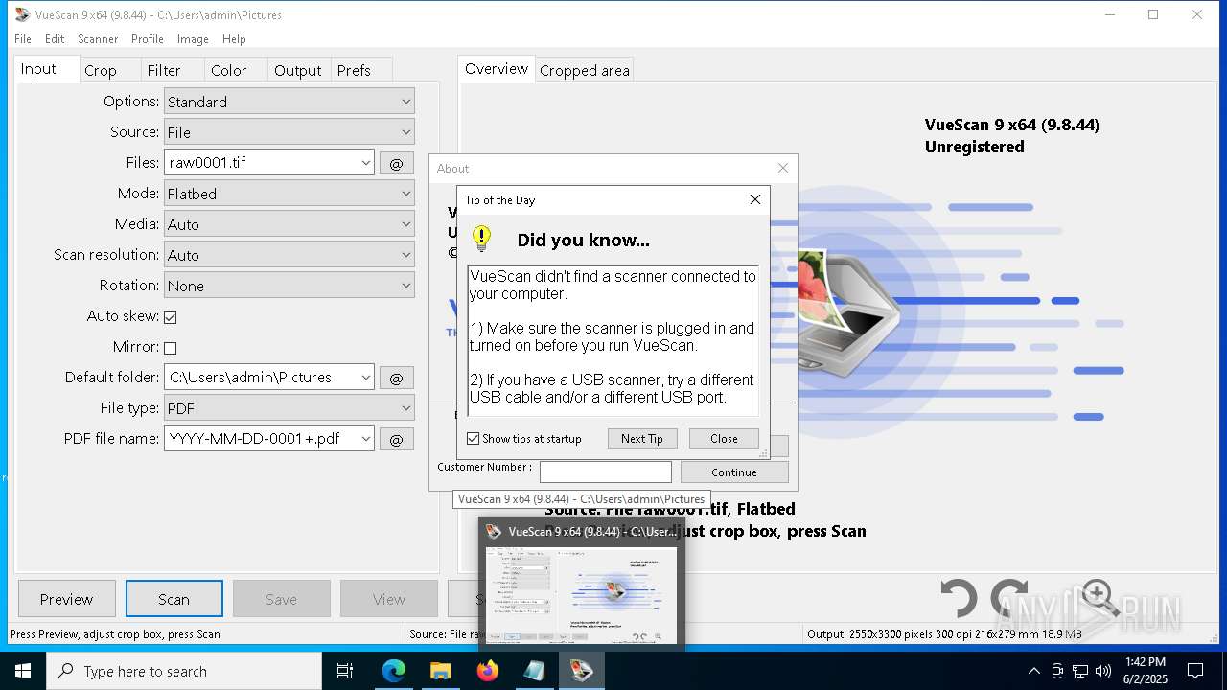This screenshot has height=690, width=1227.
Task: Click Continue in the About dialog
Action: tap(734, 471)
